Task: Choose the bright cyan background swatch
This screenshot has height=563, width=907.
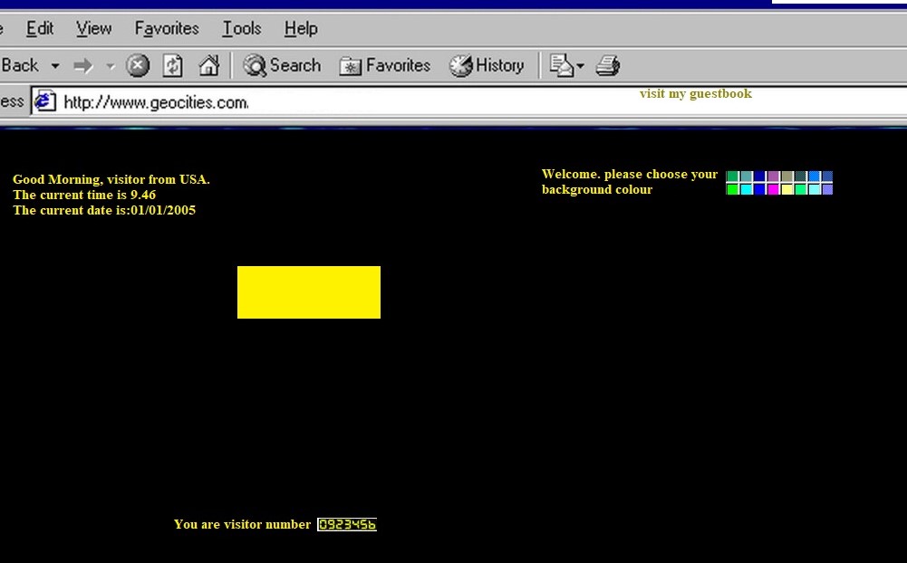Action: (747, 189)
